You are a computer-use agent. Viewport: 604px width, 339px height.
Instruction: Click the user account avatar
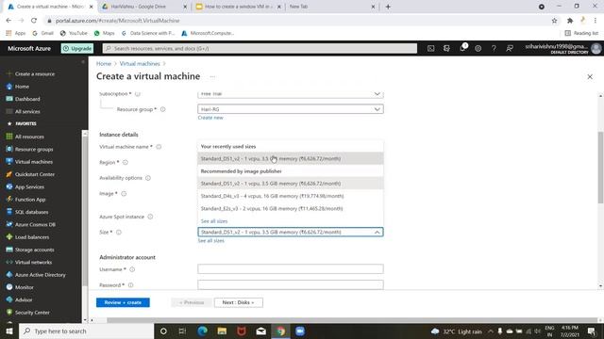point(596,48)
